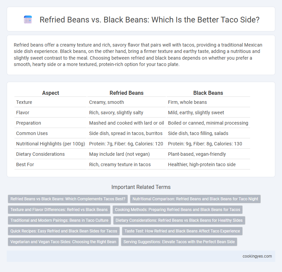Select the 'Nutritional Highlights (per 100g)' row
282x272 pixels.
[132, 144]
